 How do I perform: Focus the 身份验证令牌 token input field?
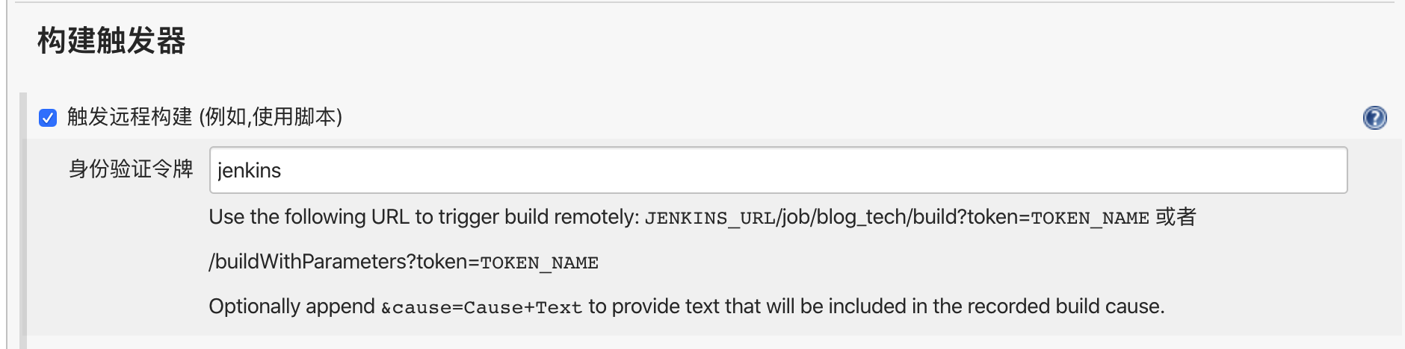coord(777,170)
